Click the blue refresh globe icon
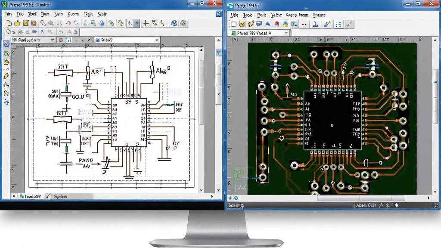 pos(174,23)
